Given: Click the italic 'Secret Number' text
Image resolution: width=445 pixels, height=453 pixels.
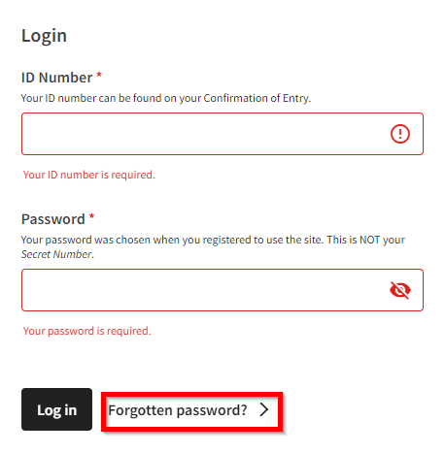Looking at the screenshot, I should [56, 254].
